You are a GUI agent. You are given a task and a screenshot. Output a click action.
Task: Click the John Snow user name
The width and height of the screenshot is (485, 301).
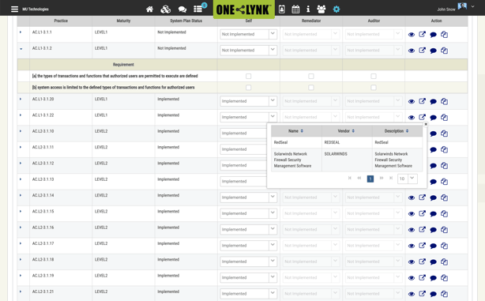click(446, 9)
